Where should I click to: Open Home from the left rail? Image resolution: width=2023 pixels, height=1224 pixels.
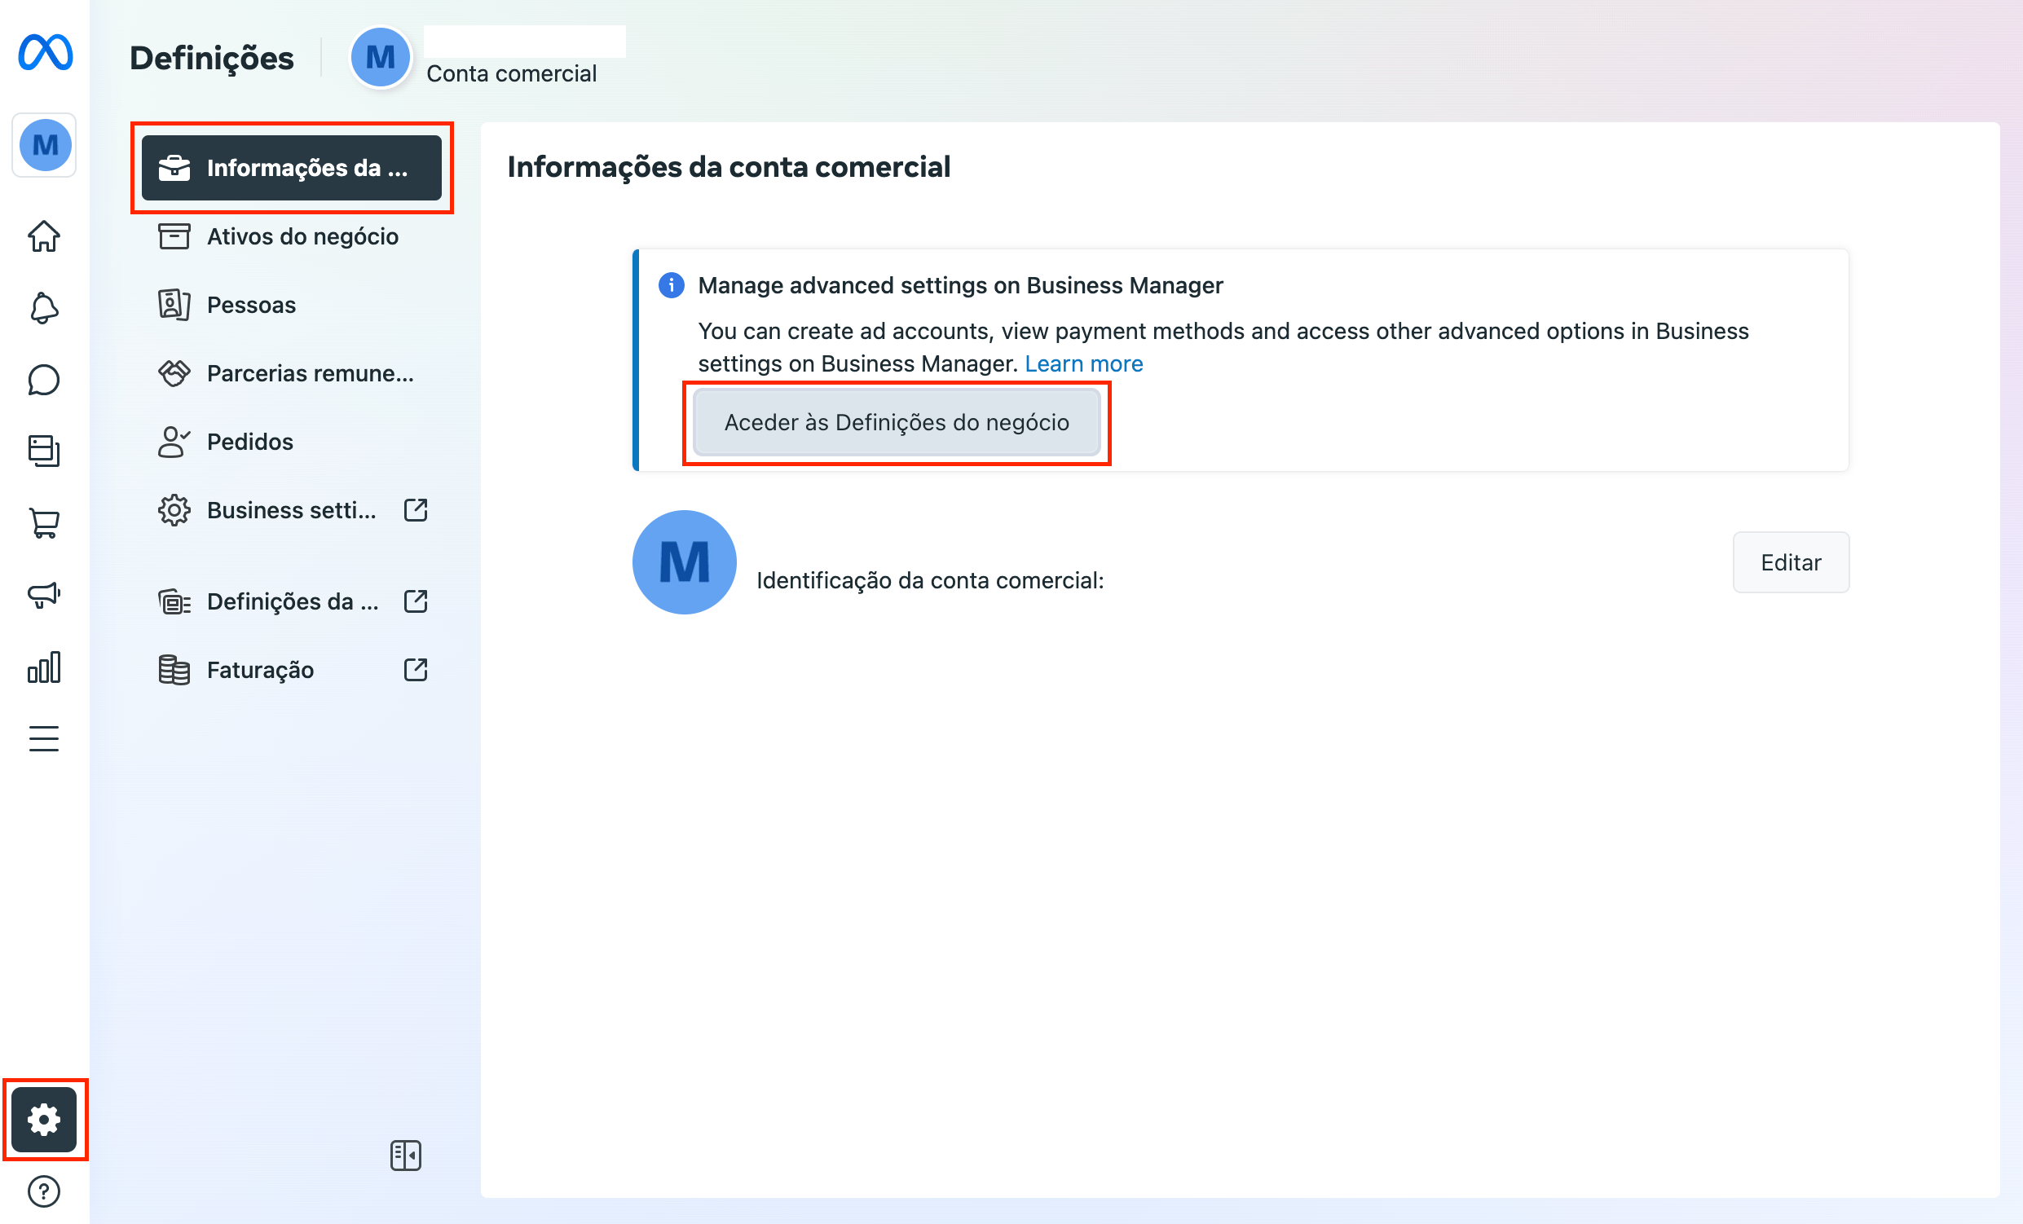point(43,236)
